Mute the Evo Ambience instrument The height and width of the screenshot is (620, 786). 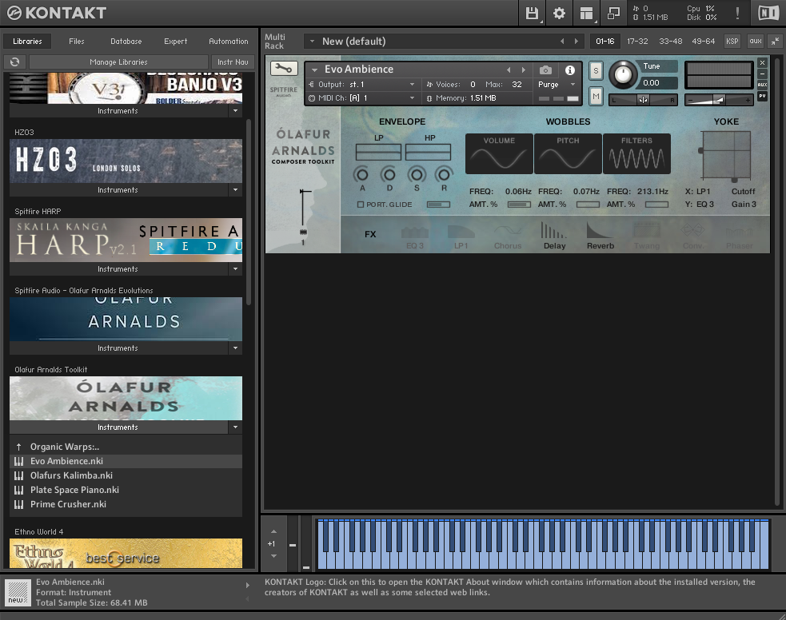[x=596, y=96]
